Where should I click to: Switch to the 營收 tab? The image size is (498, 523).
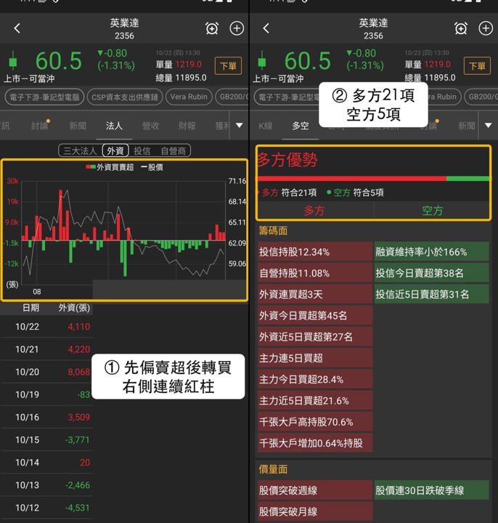[x=150, y=126]
